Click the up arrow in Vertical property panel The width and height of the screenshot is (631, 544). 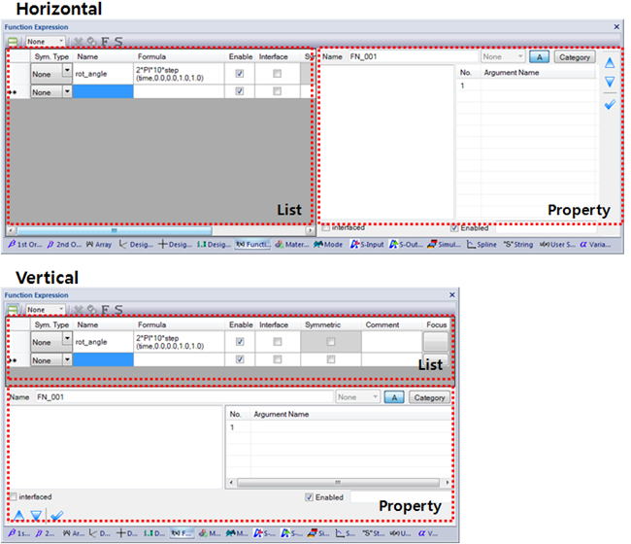click(x=18, y=515)
